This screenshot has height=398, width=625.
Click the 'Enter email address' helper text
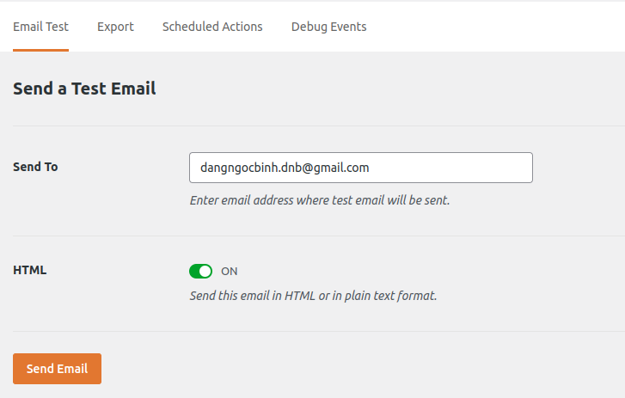point(319,200)
